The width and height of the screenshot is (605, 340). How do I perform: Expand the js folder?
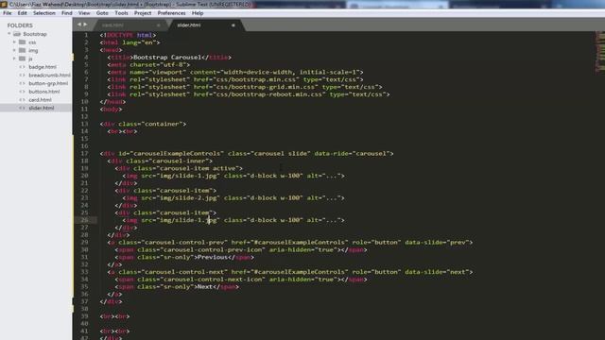[15, 59]
